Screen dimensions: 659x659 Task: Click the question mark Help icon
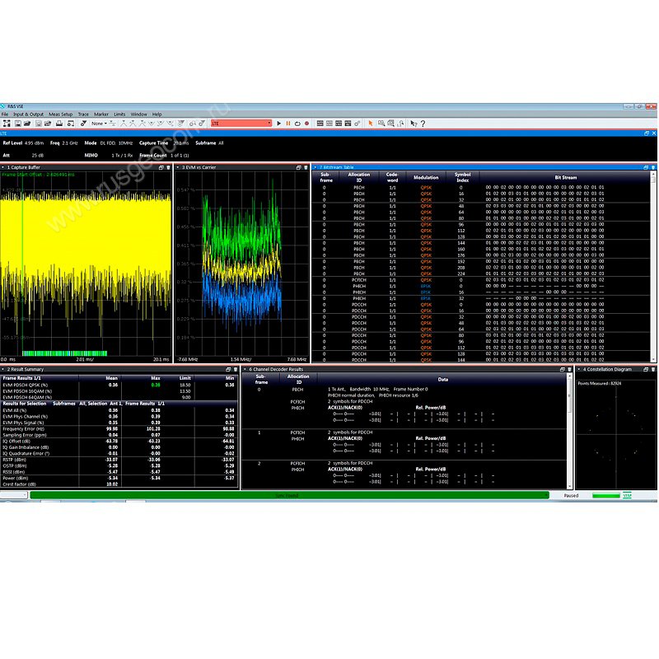coord(423,124)
